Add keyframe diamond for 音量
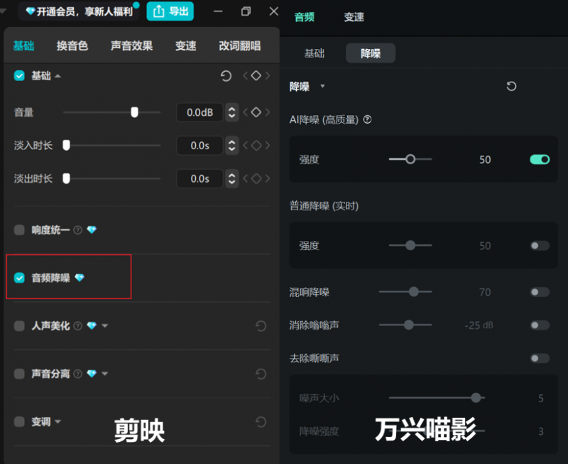The width and height of the screenshot is (568, 464). (x=256, y=112)
